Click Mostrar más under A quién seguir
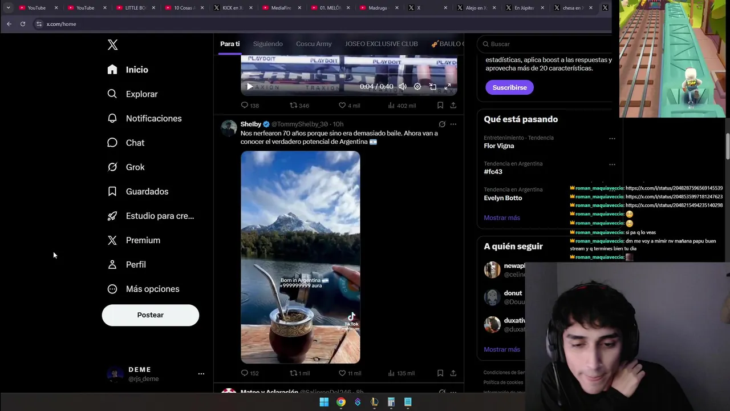Image resolution: width=730 pixels, height=411 pixels. [502, 349]
